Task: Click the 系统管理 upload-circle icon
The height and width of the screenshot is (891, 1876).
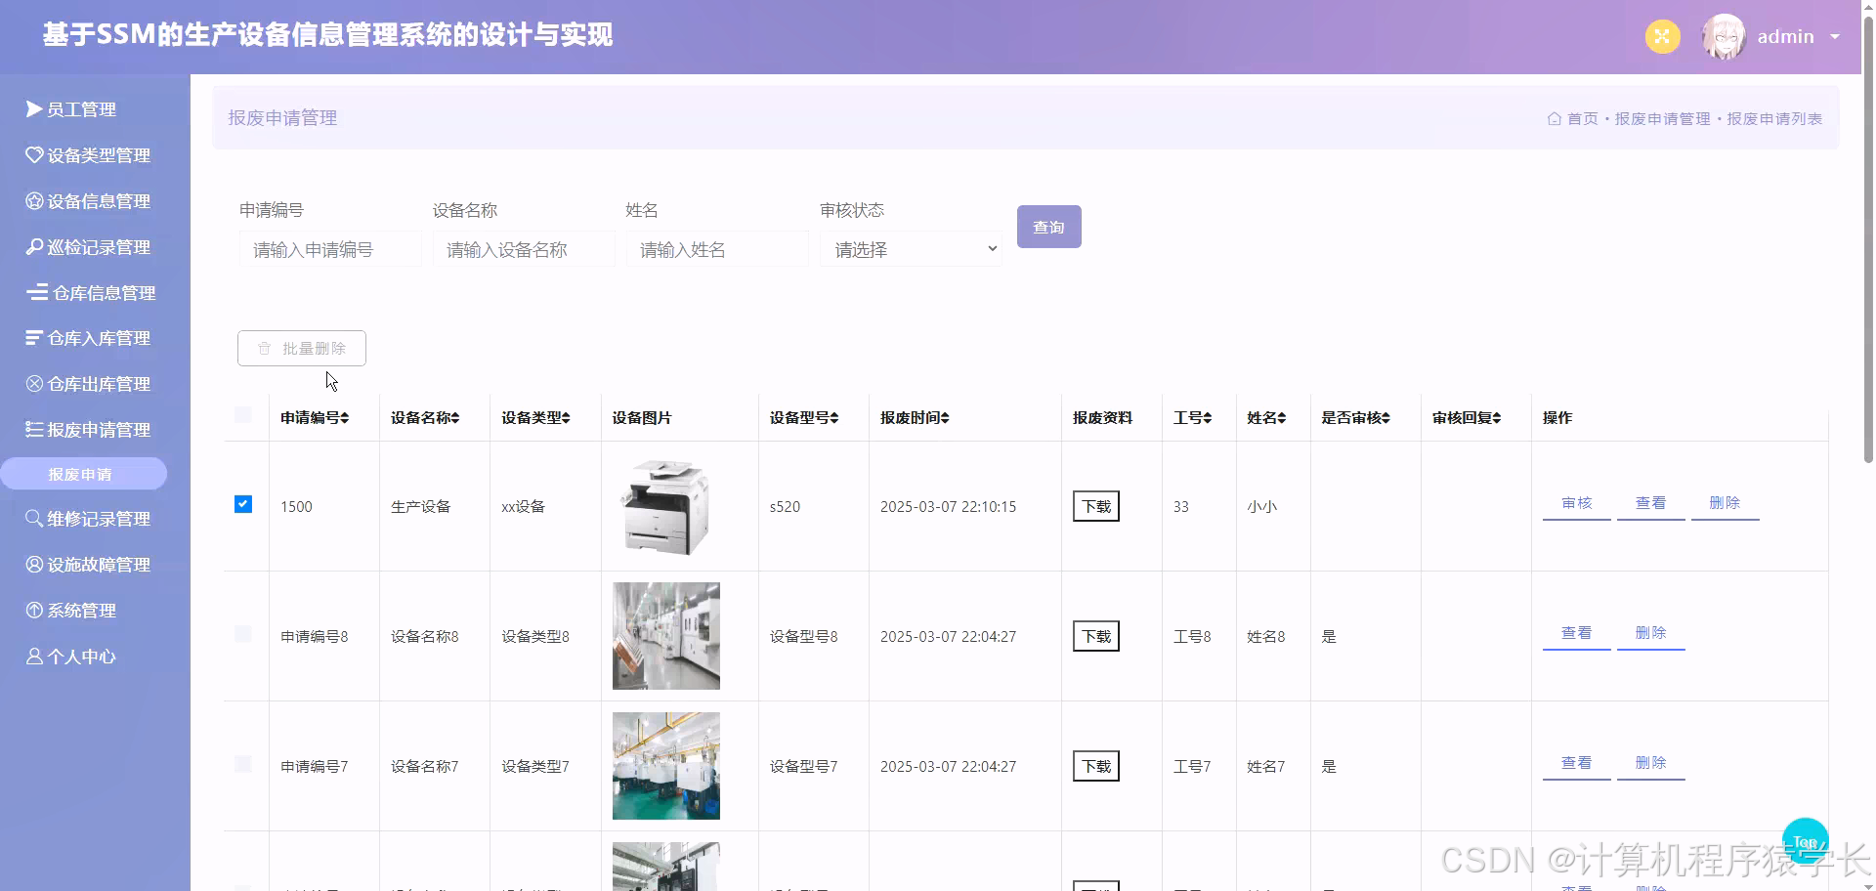Action: click(34, 611)
